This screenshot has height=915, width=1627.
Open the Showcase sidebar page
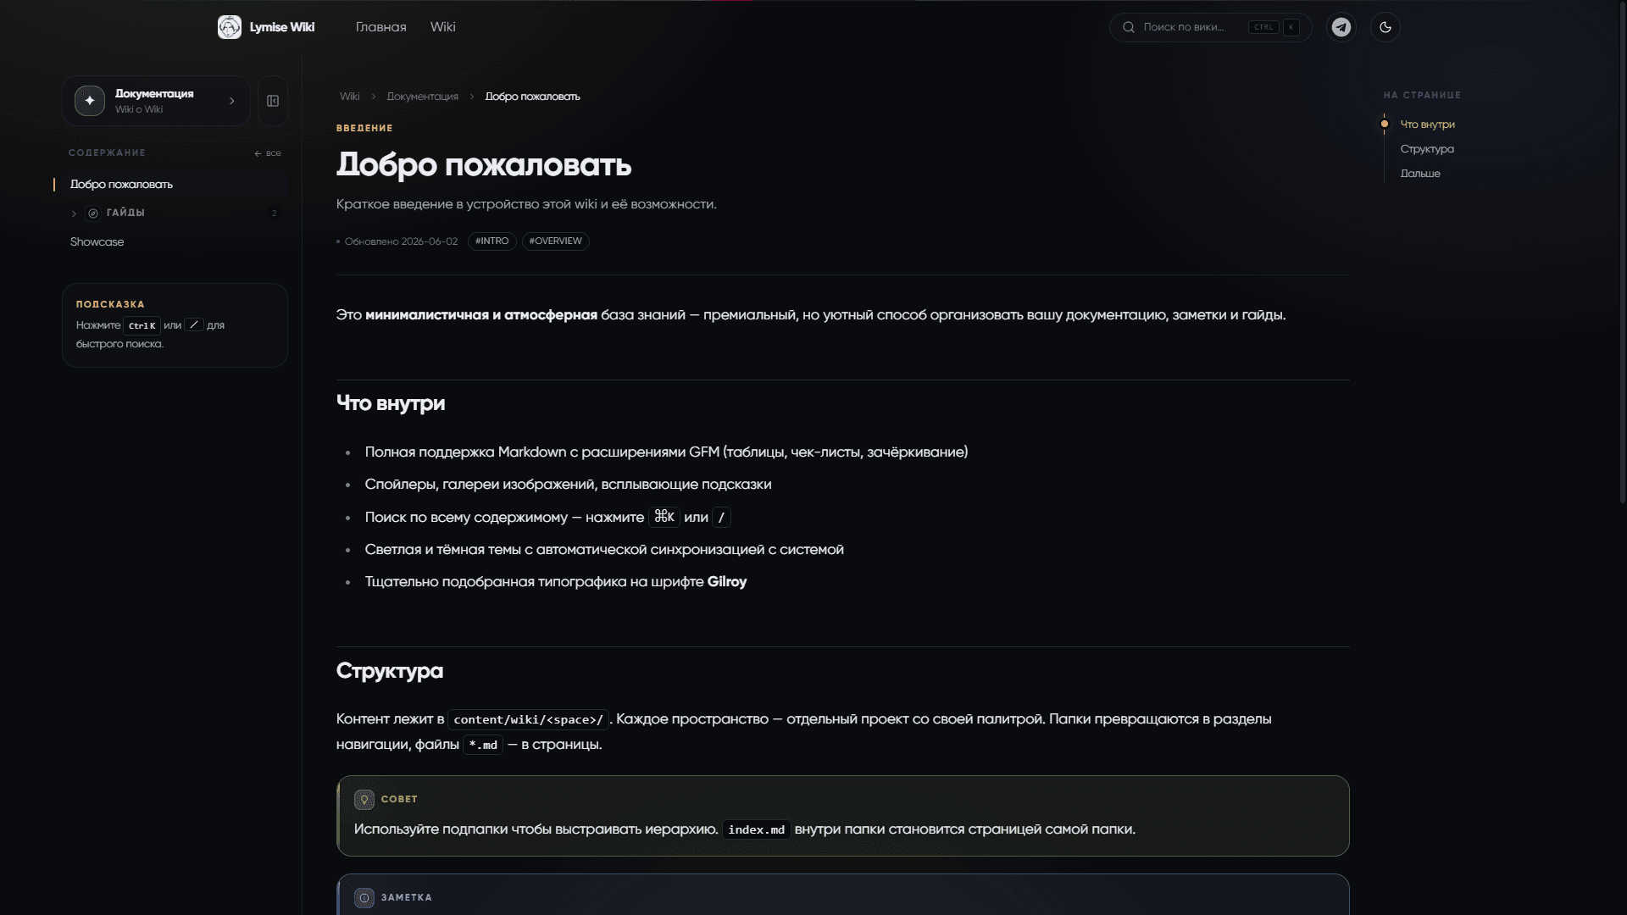tap(97, 242)
